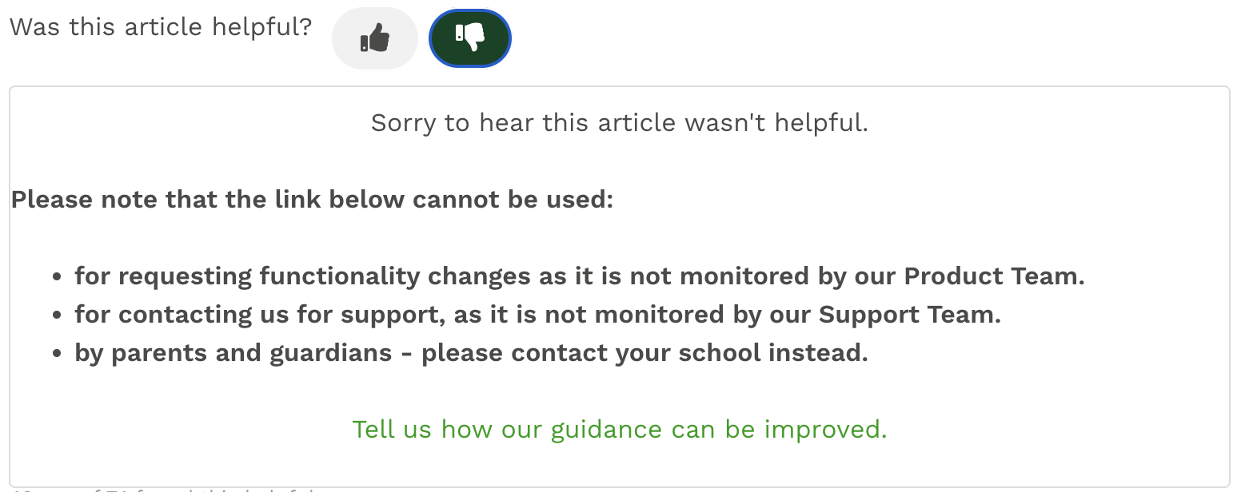1241x492 pixels.
Task: Click the 'Support Team' words in second bullet
Action: (x=909, y=315)
